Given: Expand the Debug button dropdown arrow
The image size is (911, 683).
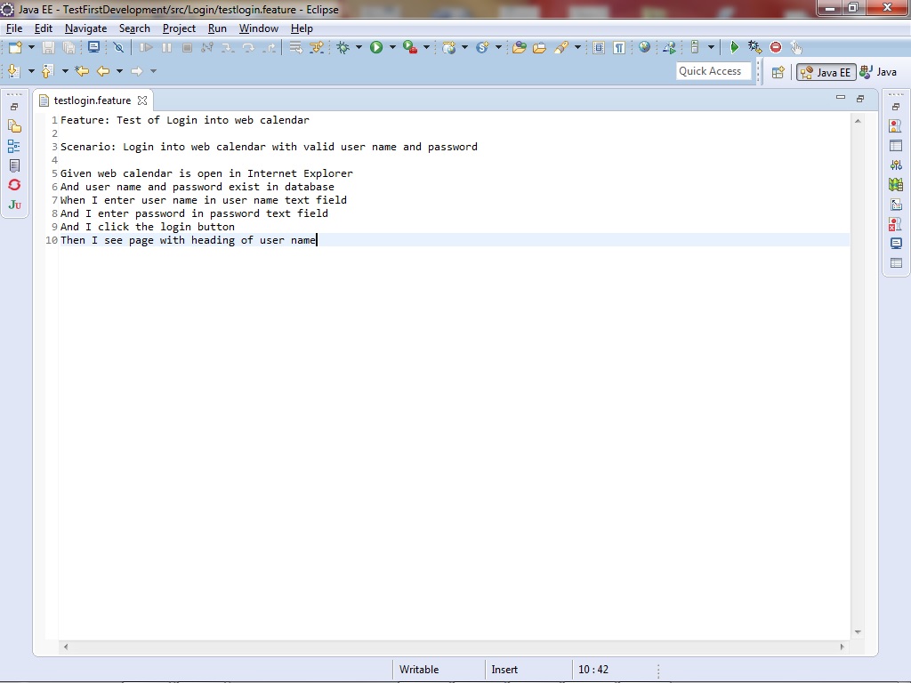Looking at the screenshot, I should [359, 48].
